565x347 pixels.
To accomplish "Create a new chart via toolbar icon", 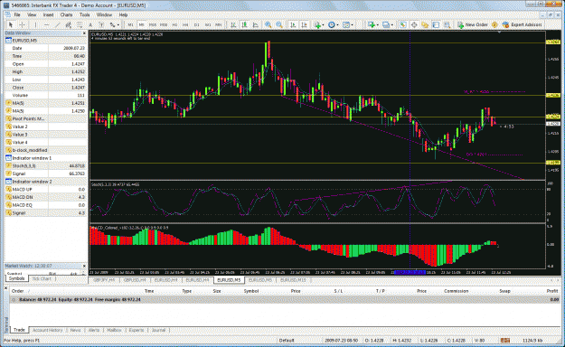I will [x=372, y=25].
